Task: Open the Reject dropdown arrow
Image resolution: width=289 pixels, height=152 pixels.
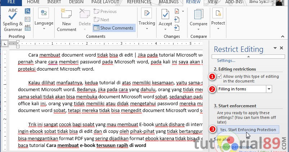Action: 183,12
